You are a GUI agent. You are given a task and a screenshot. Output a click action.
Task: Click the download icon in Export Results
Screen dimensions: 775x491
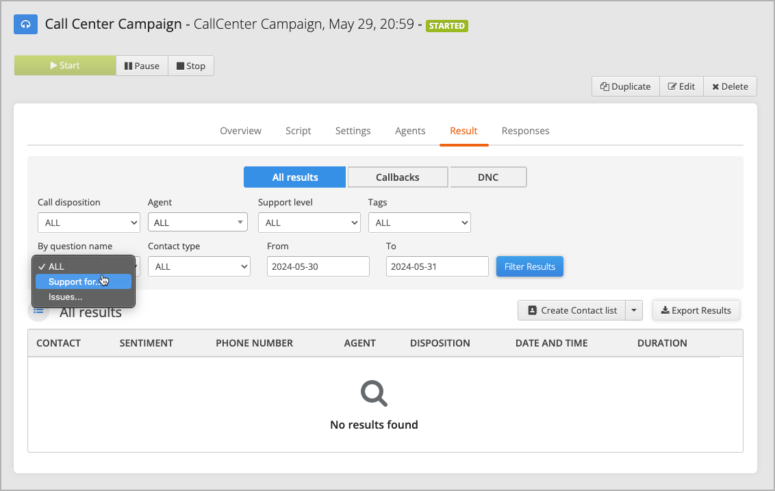click(664, 310)
